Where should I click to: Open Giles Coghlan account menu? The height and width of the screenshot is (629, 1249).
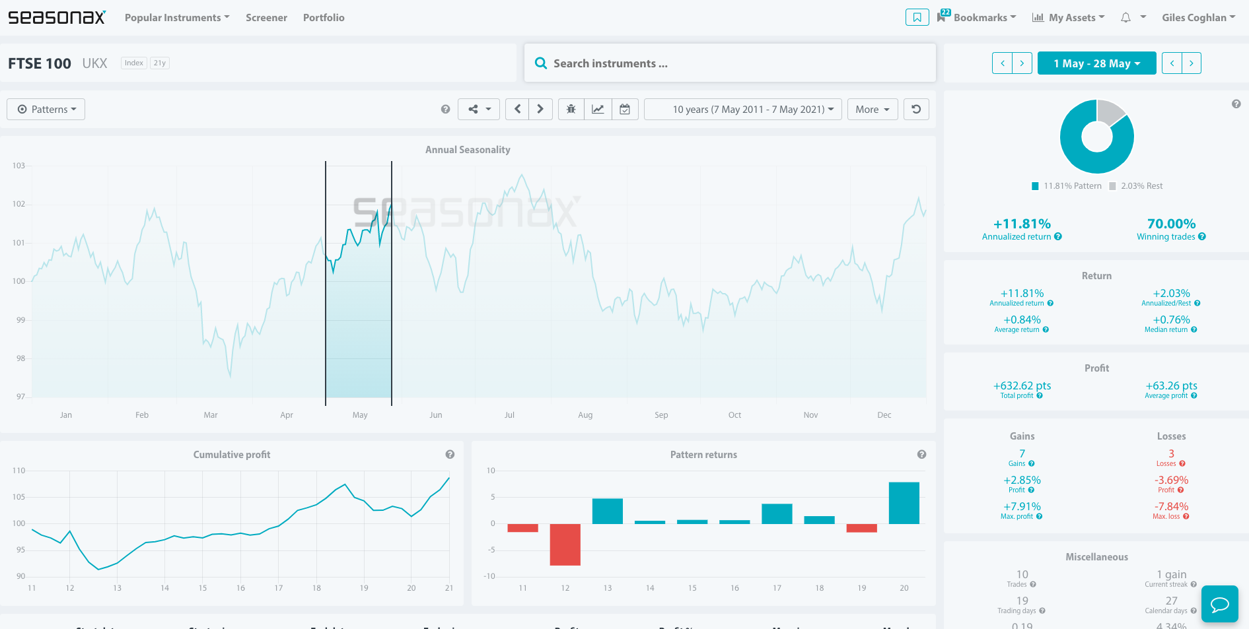[1199, 18]
